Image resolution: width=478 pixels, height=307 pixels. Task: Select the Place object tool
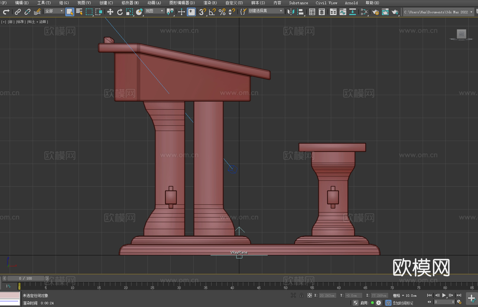coord(139,12)
